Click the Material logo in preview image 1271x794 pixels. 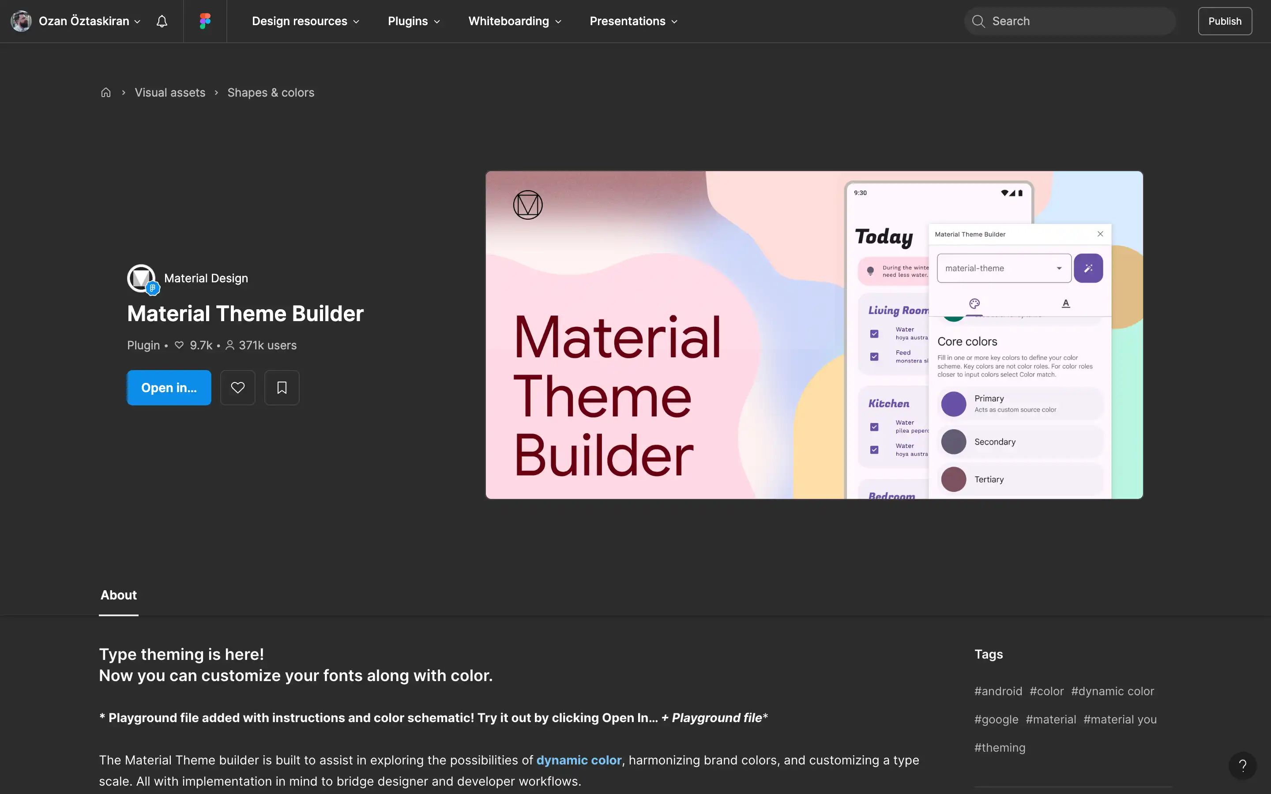528,205
